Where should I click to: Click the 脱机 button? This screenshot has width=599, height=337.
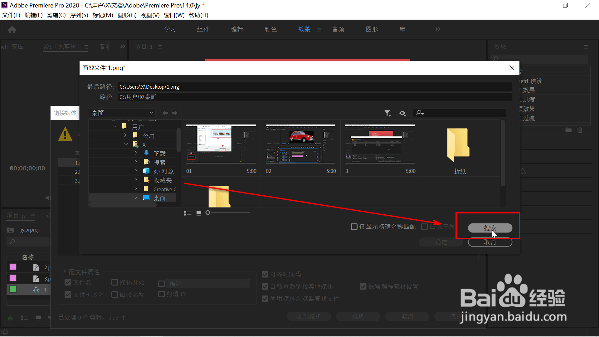(x=358, y=317)
